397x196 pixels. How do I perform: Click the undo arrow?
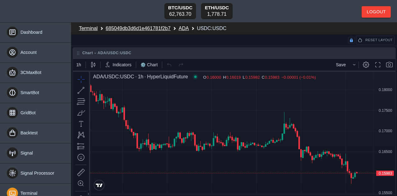(169, 65)
